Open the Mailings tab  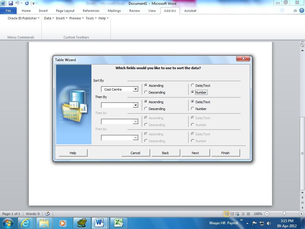(114, 11)
